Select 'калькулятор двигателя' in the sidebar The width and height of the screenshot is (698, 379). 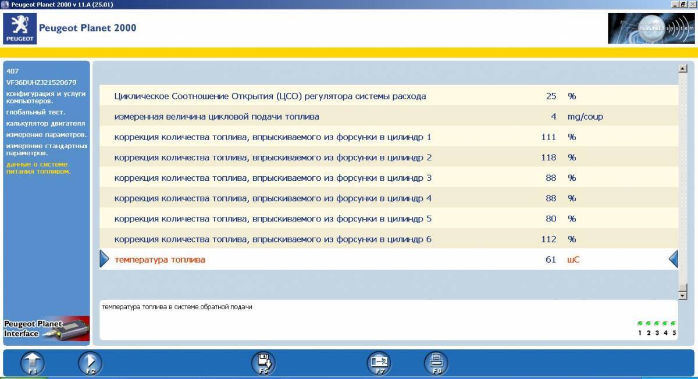coord(46,123)
